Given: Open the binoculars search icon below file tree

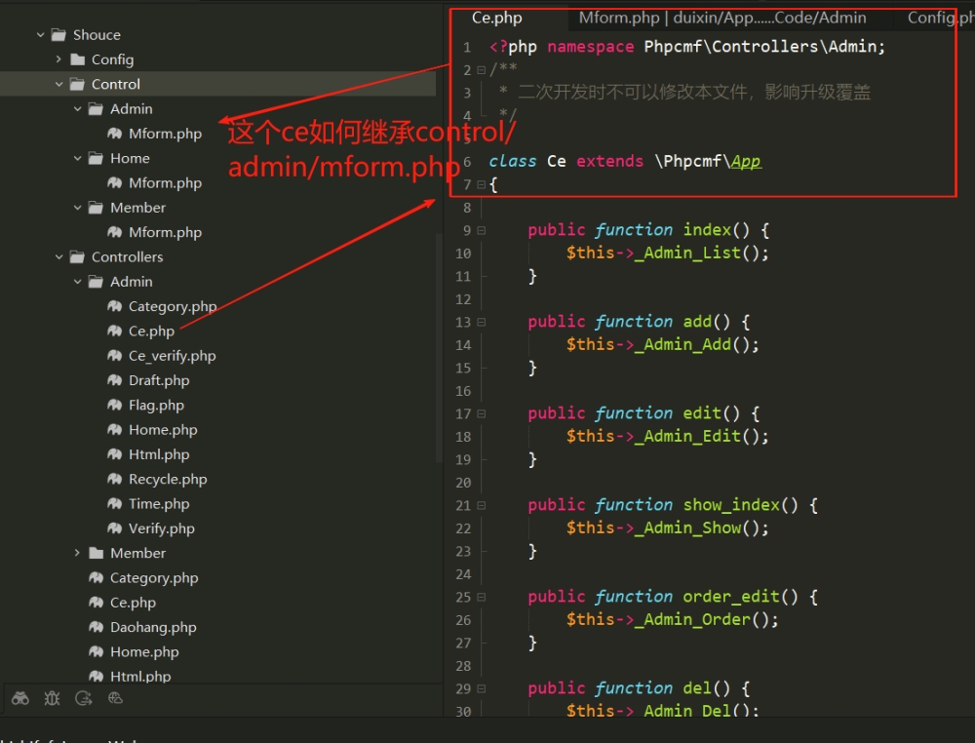Looking at the screenshot, I should click(x=19, y=698).
